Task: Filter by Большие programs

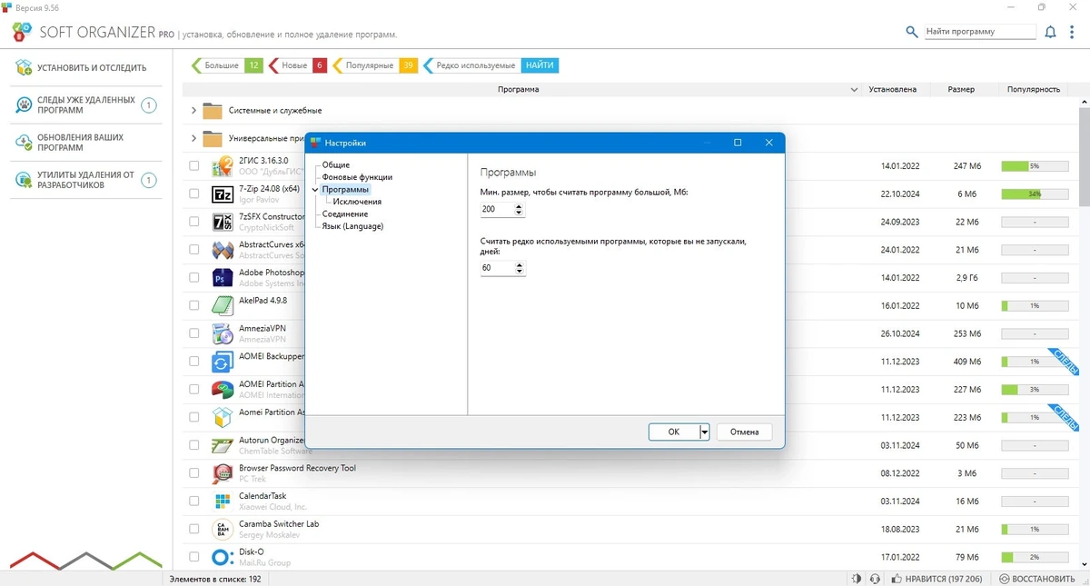Action: pyautogui.click(x=227, y=65)
